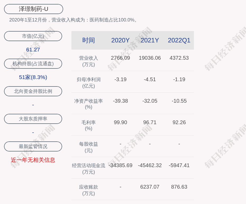Select the 2021Y column header

[x=150, y=40]
